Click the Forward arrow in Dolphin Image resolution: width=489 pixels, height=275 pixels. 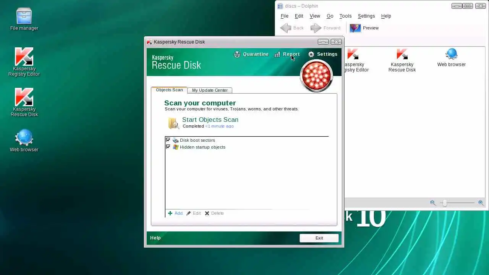[325, 28]
